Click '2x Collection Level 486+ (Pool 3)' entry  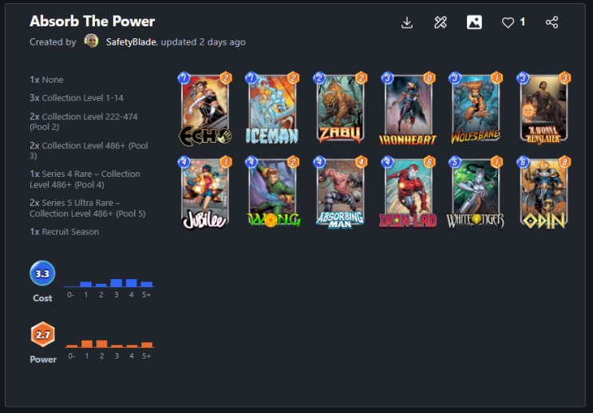pos(89,151)
